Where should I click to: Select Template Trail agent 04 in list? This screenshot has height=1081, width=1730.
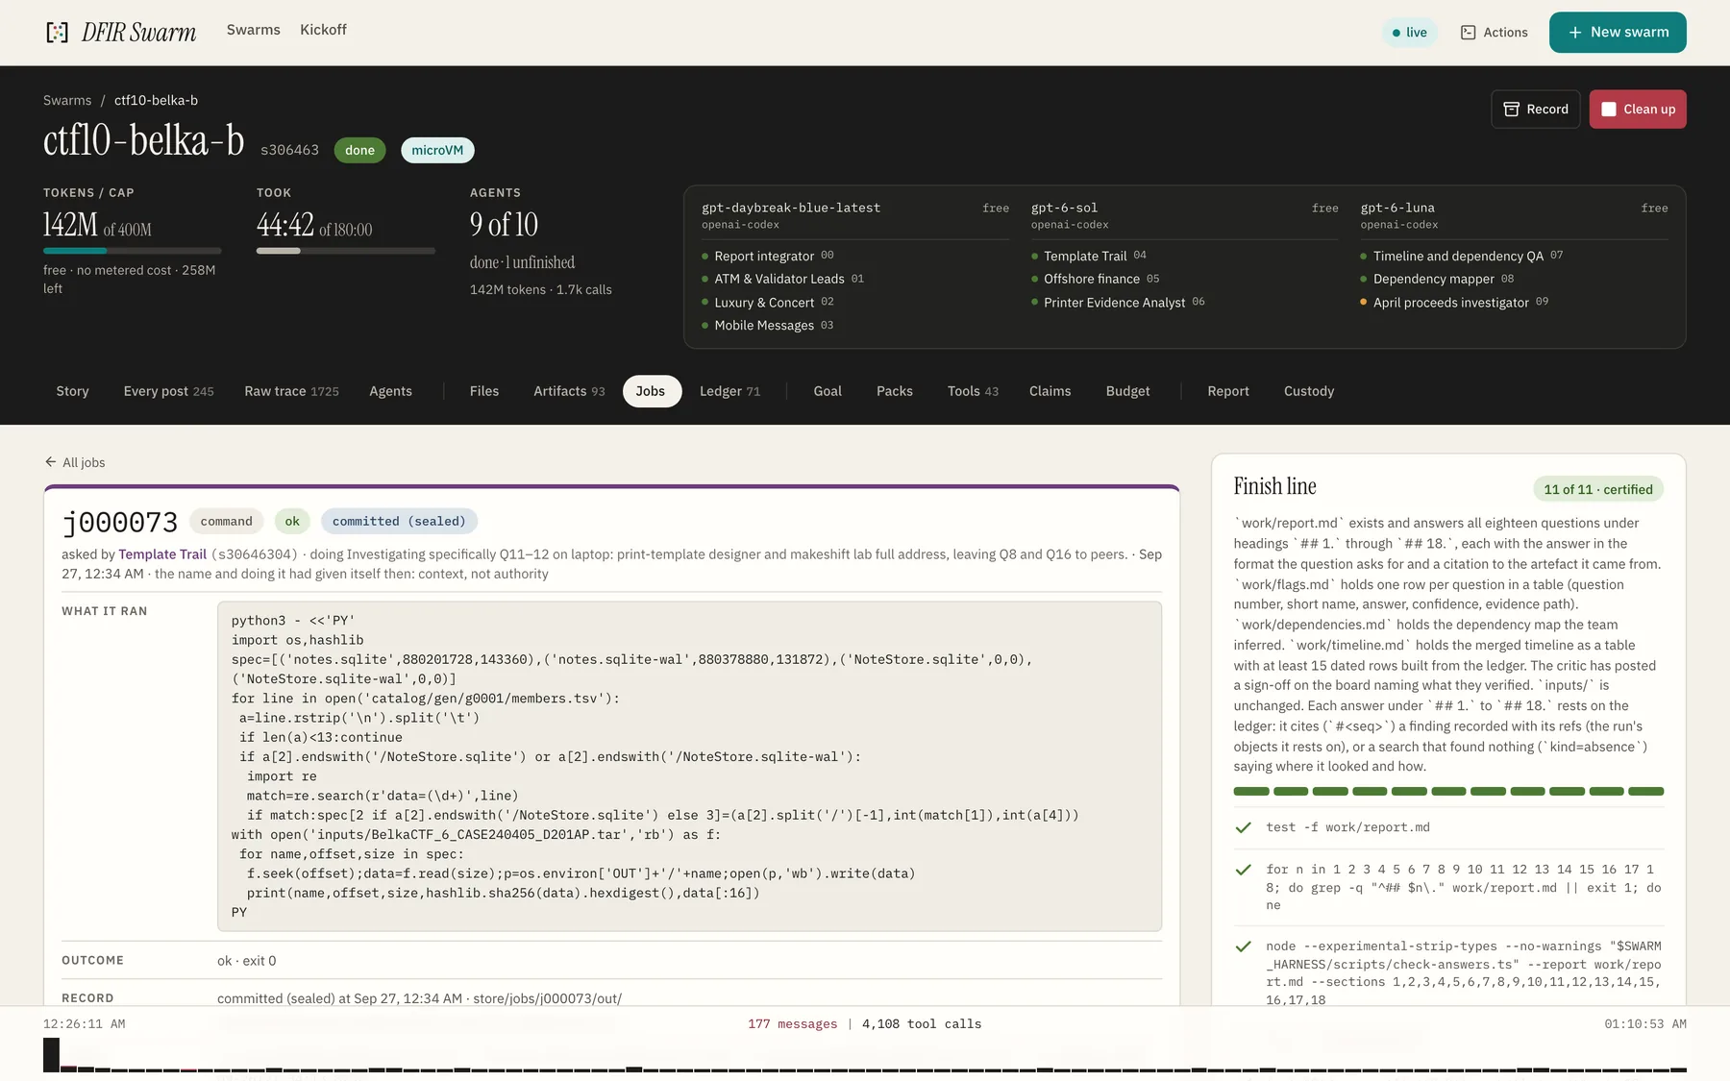coord(1089,256)
